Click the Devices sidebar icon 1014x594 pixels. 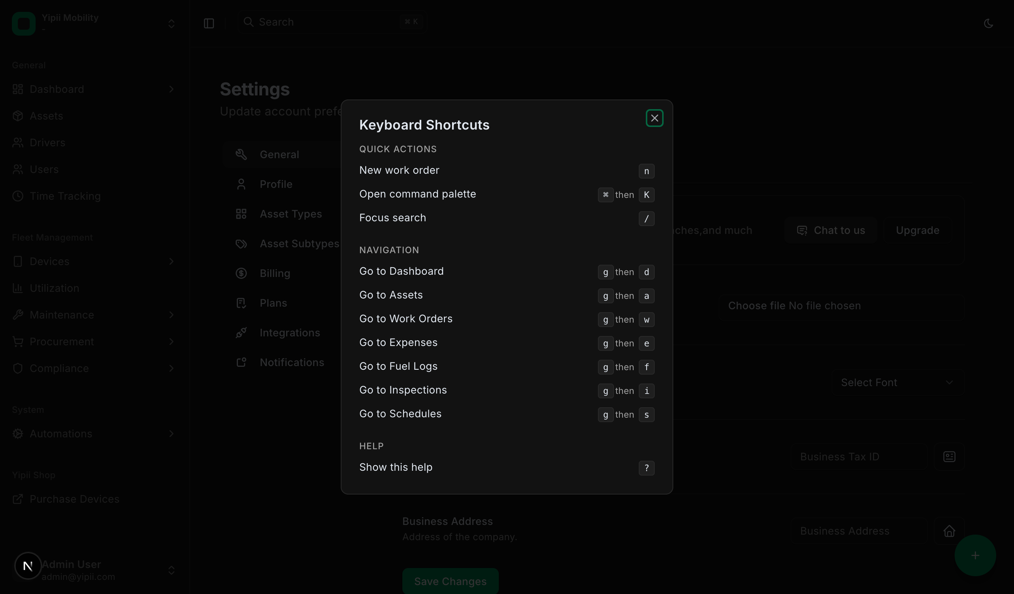tap(18, 261)
